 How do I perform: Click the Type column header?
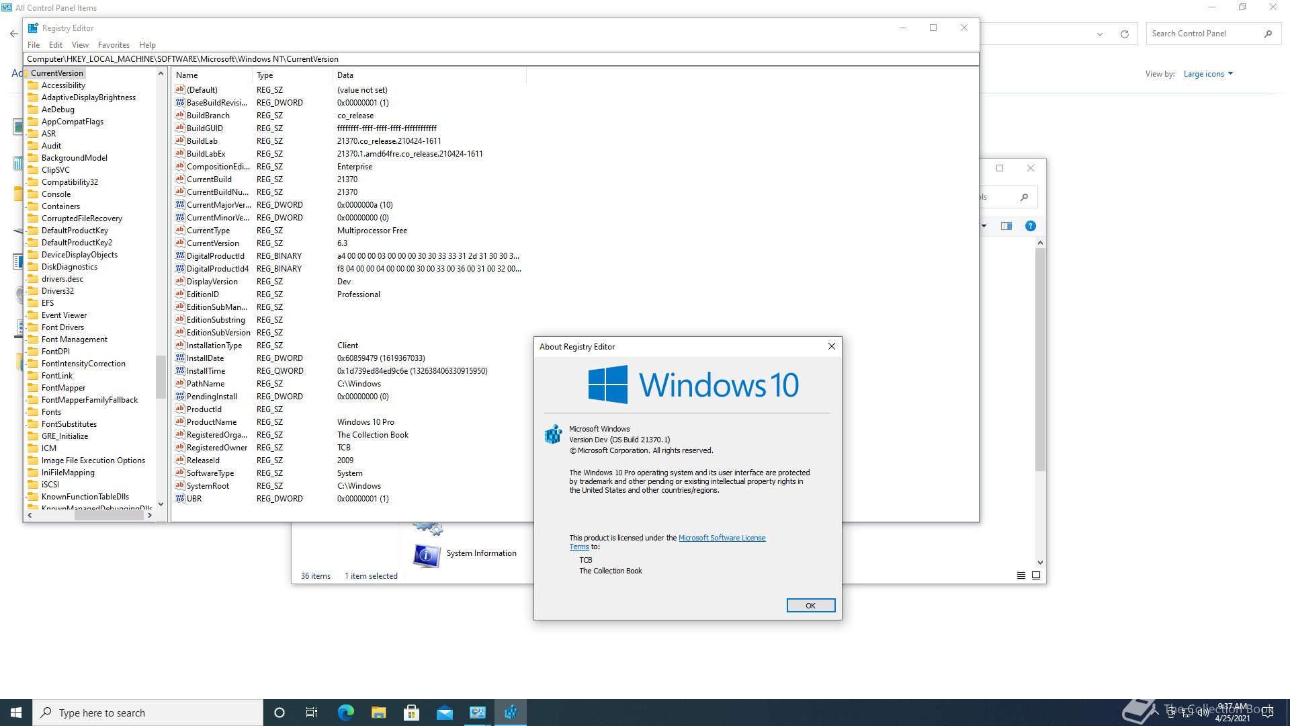pos(292,75)
